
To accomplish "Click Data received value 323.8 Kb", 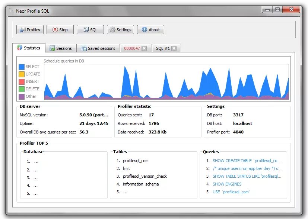I will (158, 132).
